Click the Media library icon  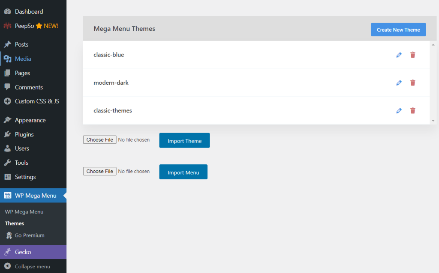(x=8, y=59)
